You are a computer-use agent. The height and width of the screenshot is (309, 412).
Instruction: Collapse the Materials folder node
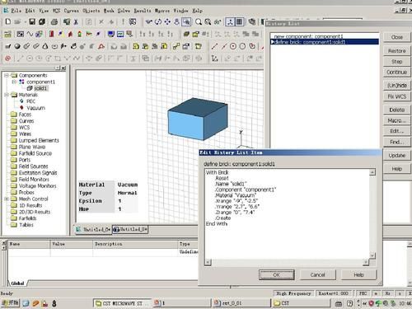(7, 95)
